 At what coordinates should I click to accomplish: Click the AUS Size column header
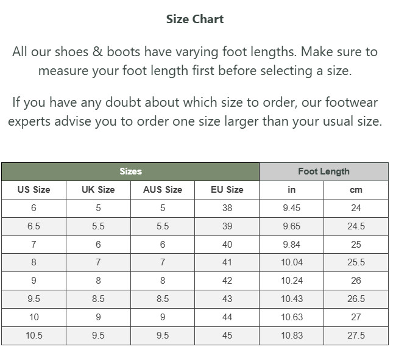(x=163, y=190)
